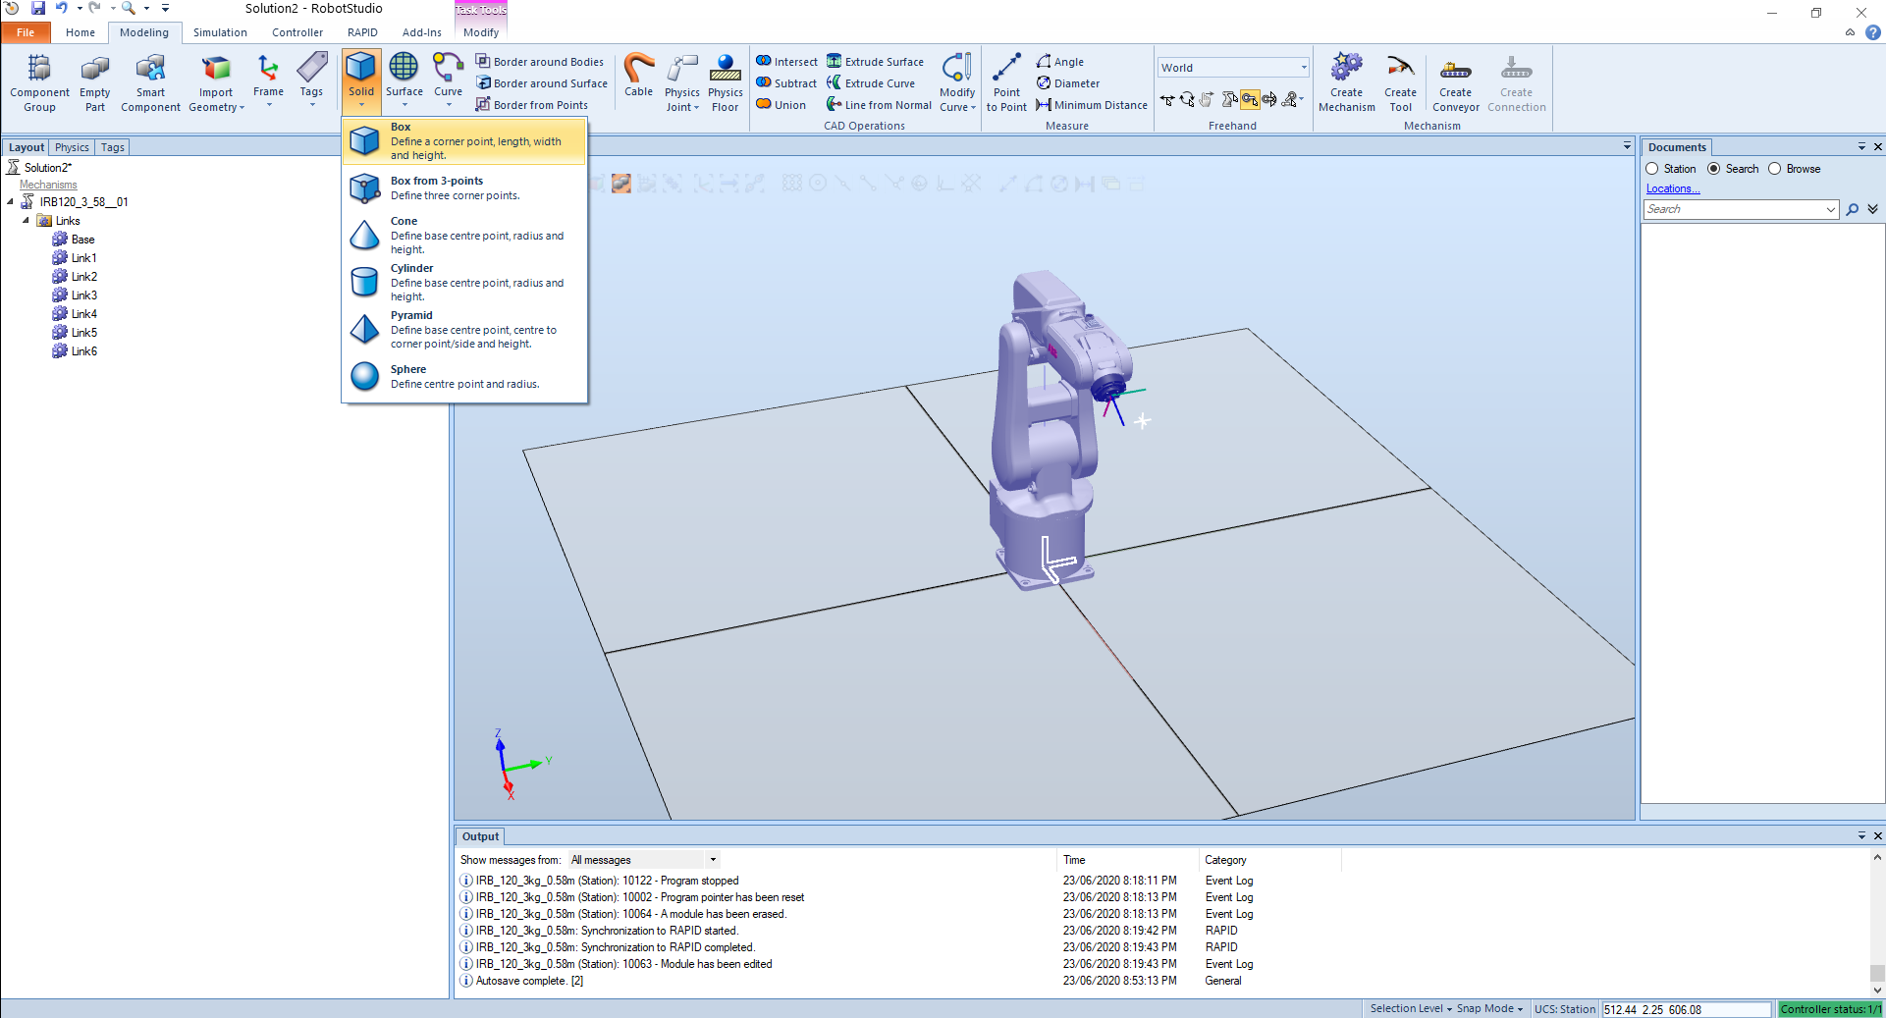Select the Point to Point measure tool
The height and width of the screenshot is (1018, 1886).
pos(1006,81)
